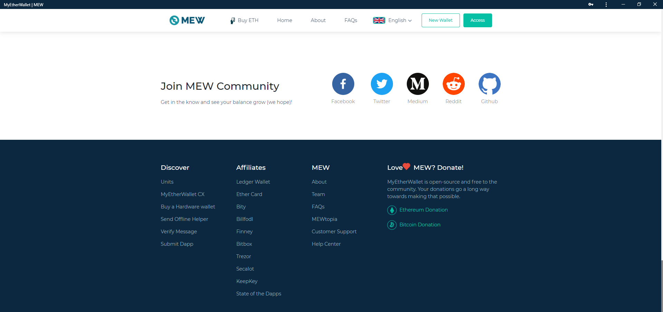Open the Facebook community icon

pos(343,84)
